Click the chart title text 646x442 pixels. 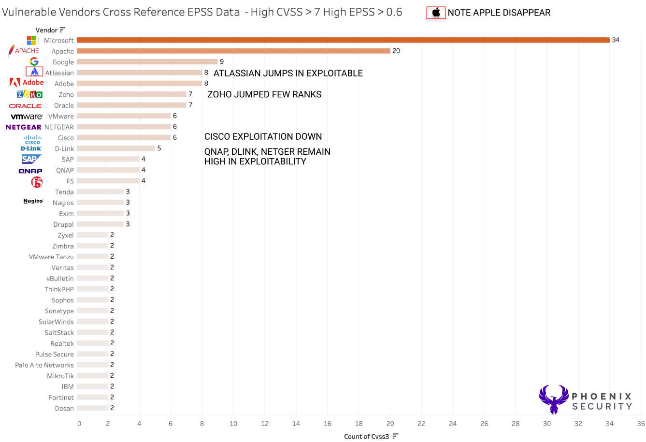click(x=202, y=12)
